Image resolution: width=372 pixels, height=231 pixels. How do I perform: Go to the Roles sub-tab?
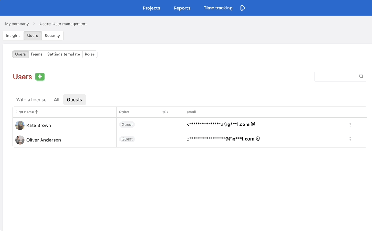[x=90, y=54]
